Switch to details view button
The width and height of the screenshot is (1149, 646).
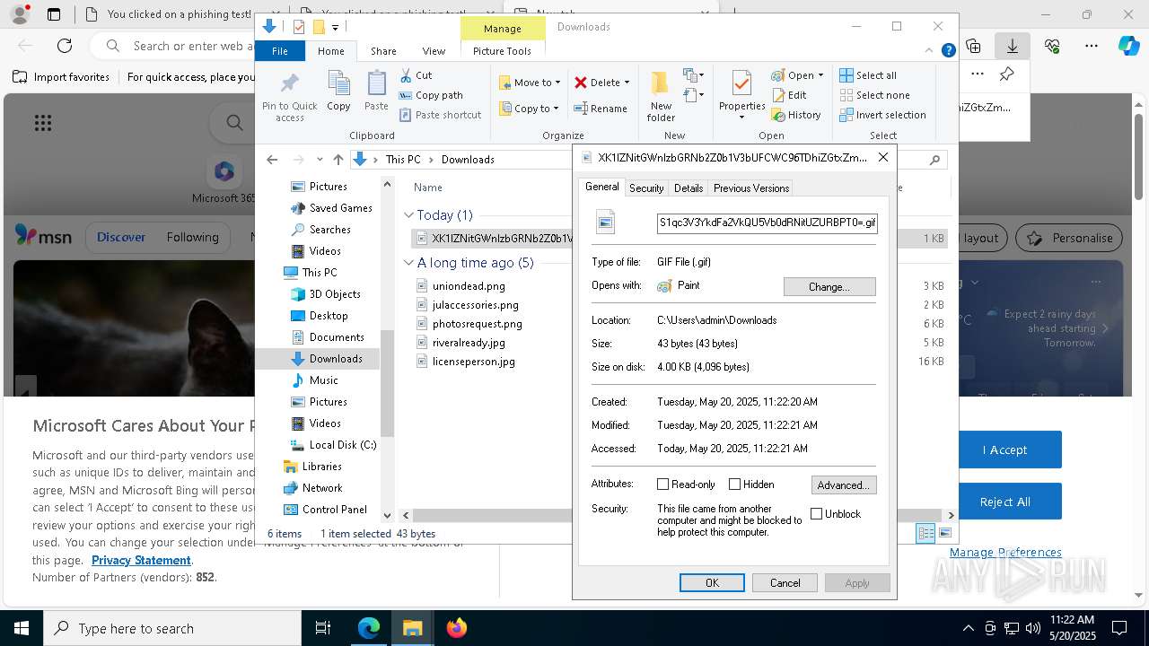tap(925, 533)
